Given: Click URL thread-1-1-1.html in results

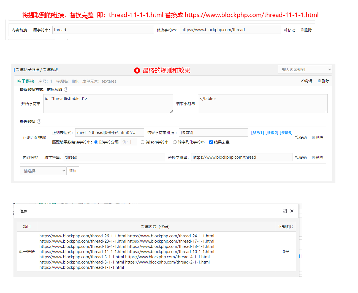Looking at the screenshot, I should pos(82,267).
